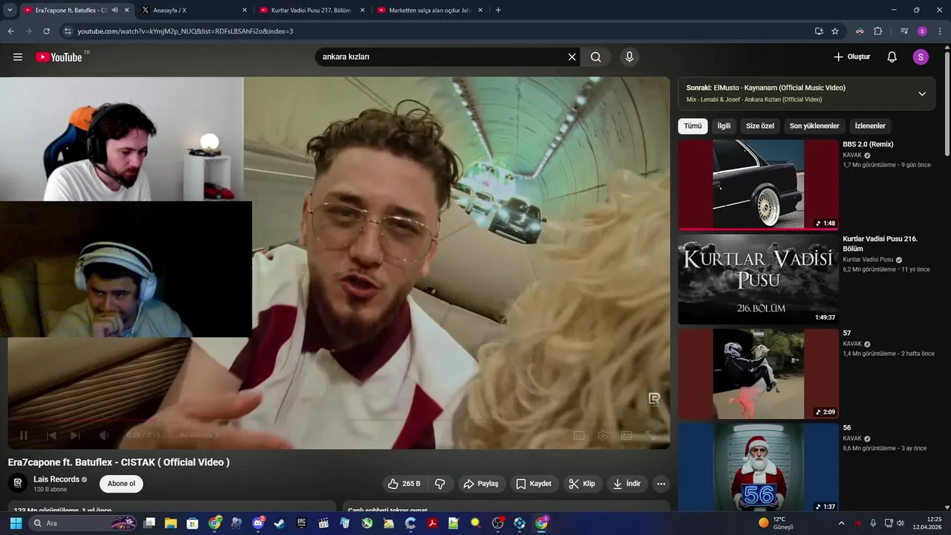The width and height of the screenshot is (951, 535).
Task: Share the video via Paylaş
Action: tap(481, 484)
